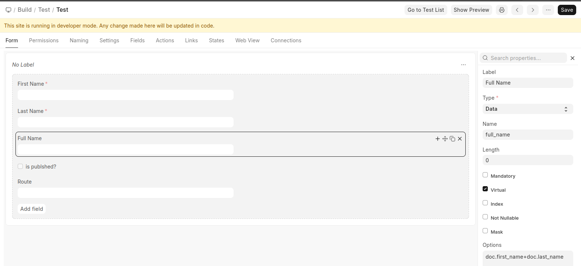This screenshot has height=266, width=581.
Task: Open the Web View tab
Action: click(x=247, y=40)
